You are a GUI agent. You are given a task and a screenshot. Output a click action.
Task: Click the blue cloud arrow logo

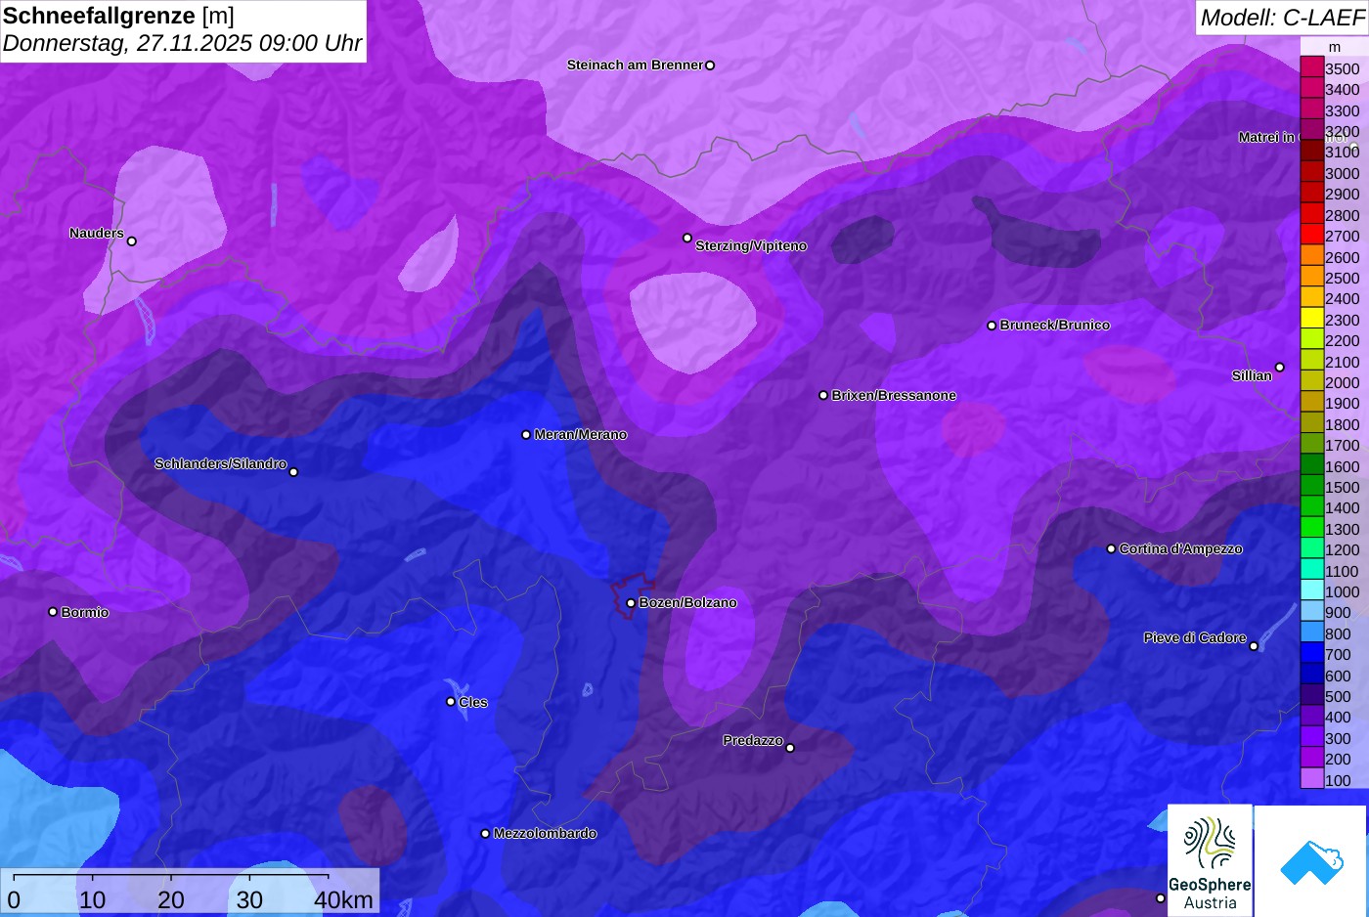coord(1310,861)
